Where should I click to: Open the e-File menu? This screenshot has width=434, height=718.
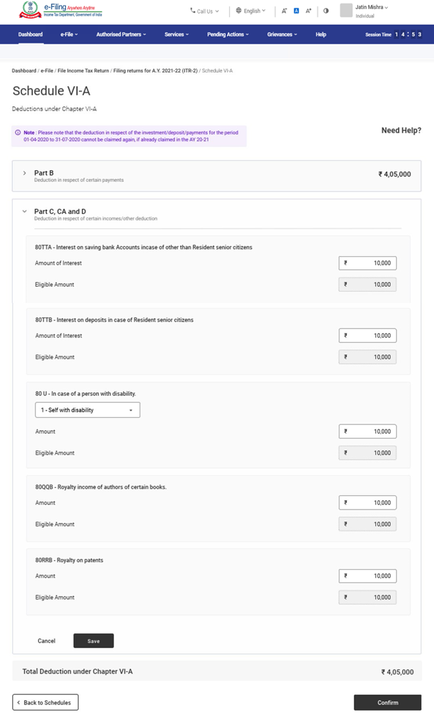69,34
